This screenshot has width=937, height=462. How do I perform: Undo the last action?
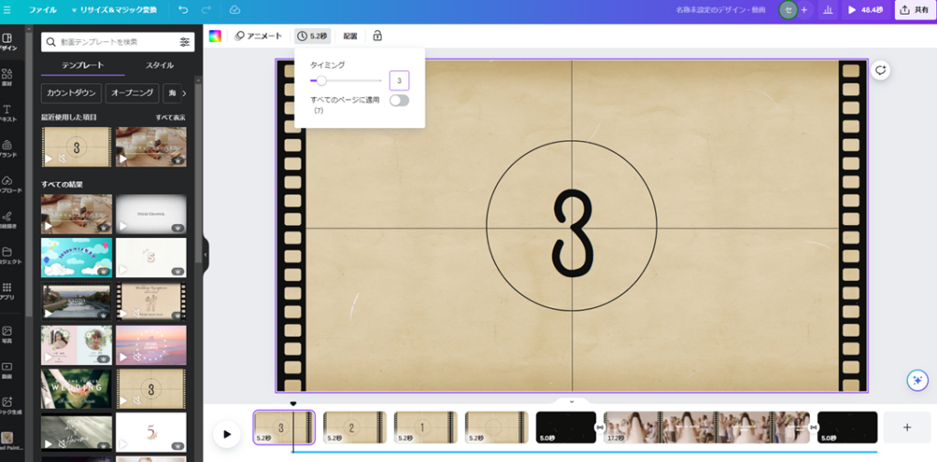click(x=183, y=10)
